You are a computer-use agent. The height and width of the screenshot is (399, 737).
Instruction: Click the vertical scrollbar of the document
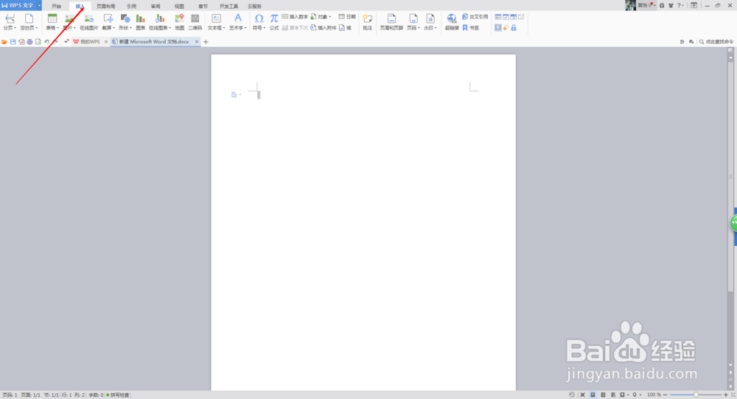pyautogui.click(x=730, y=176)
